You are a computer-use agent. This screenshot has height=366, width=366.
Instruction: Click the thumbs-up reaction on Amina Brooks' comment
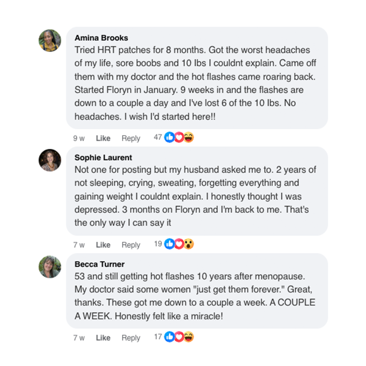click(x=169, y=137)
